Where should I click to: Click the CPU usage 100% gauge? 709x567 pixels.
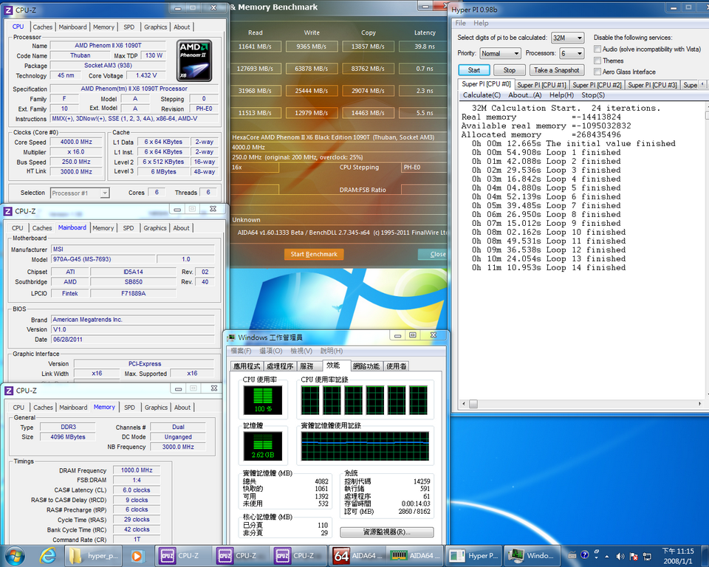(263, 400)
